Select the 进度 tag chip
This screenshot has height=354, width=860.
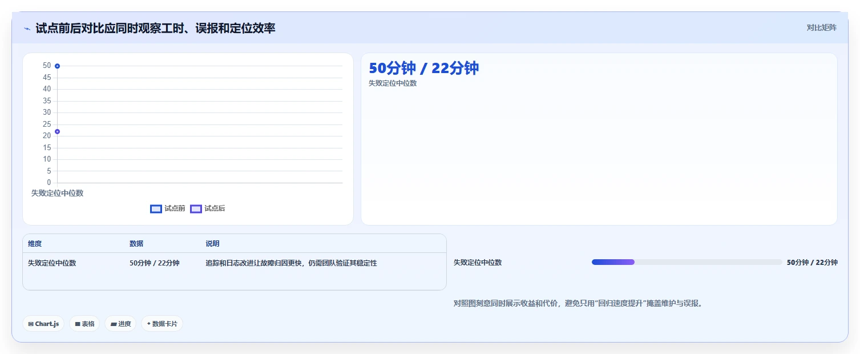click(120, 324)
